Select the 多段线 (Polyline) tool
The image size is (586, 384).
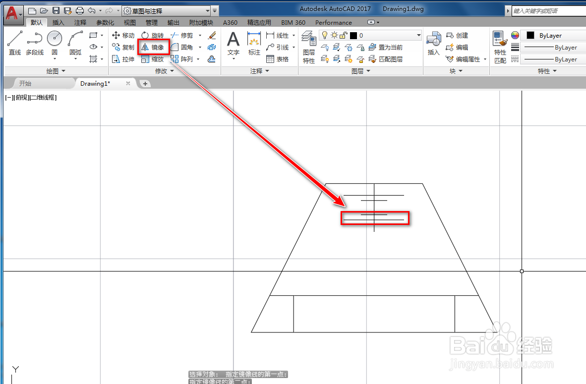[x=35, y=43]
